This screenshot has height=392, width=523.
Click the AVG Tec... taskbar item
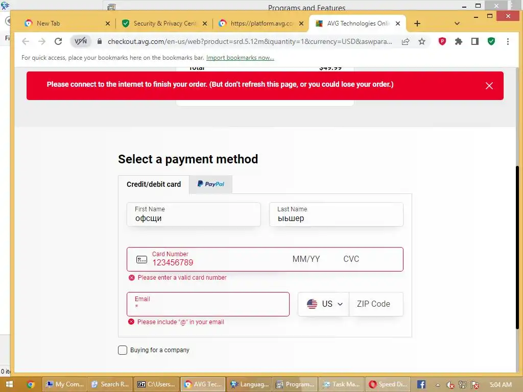203,384
